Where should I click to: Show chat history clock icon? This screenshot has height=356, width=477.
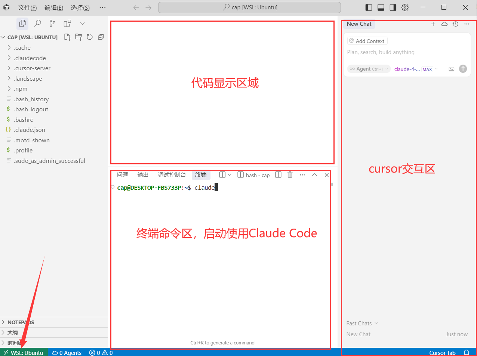click(455, 24)
